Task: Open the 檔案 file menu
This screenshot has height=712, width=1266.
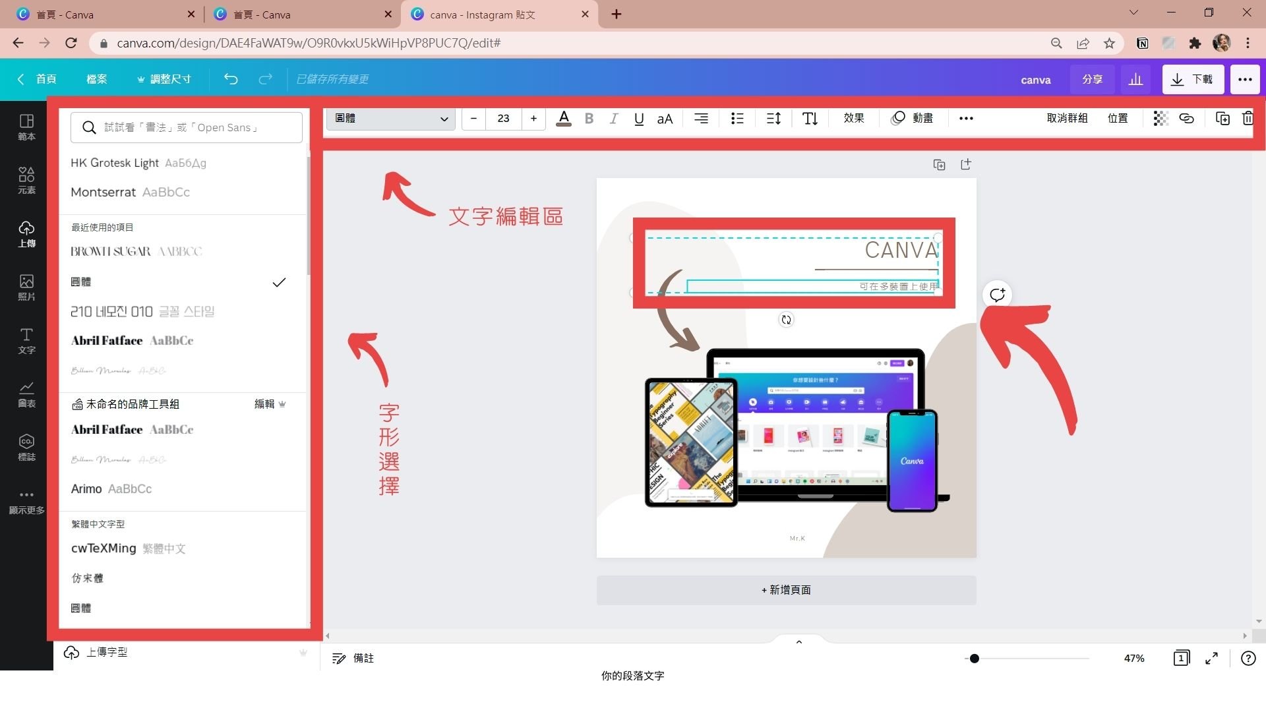Action: coord(96,79)
